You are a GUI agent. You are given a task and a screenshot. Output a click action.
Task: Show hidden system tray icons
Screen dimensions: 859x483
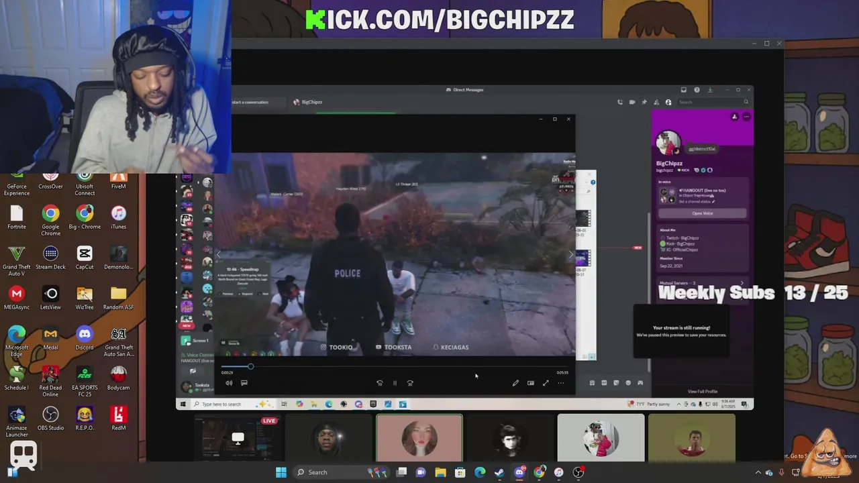tap(758, 472)
